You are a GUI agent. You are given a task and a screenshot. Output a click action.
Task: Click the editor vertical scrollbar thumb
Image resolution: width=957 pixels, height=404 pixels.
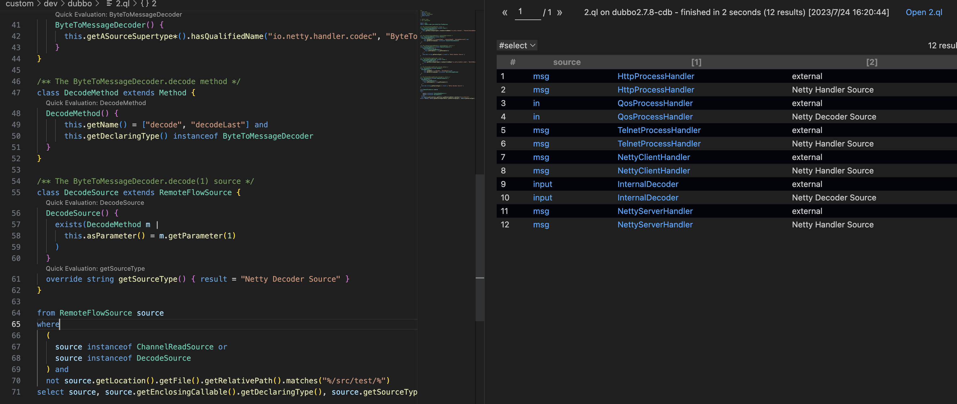pyautogui.click(x=480, y=247)
